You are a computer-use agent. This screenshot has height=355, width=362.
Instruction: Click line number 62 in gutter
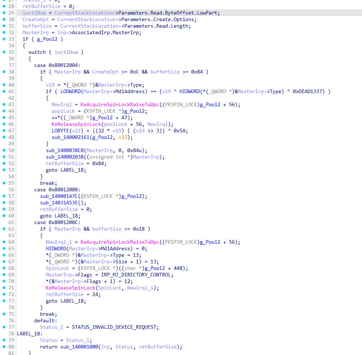pos(11,229)
